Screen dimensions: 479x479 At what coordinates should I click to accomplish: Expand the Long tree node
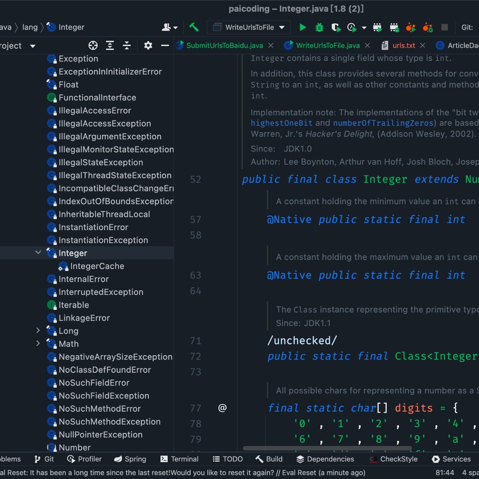(38, 330)
